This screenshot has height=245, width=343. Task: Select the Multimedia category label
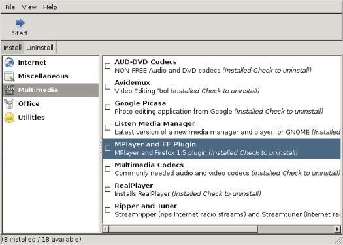(x=39, y=90)
